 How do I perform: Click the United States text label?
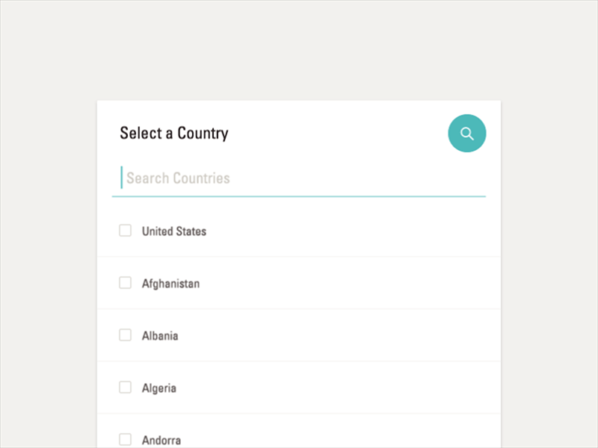point(174,231)
